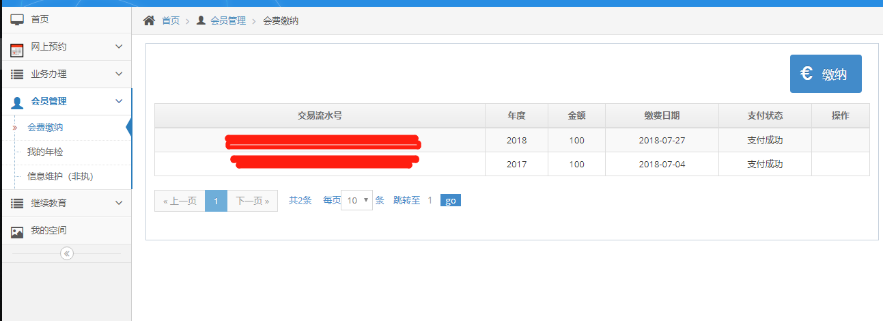The image size is (883, 321).
Task: Click the date 2018-07-04 cell
Action: pyautogui.click(x=662, y=164)
